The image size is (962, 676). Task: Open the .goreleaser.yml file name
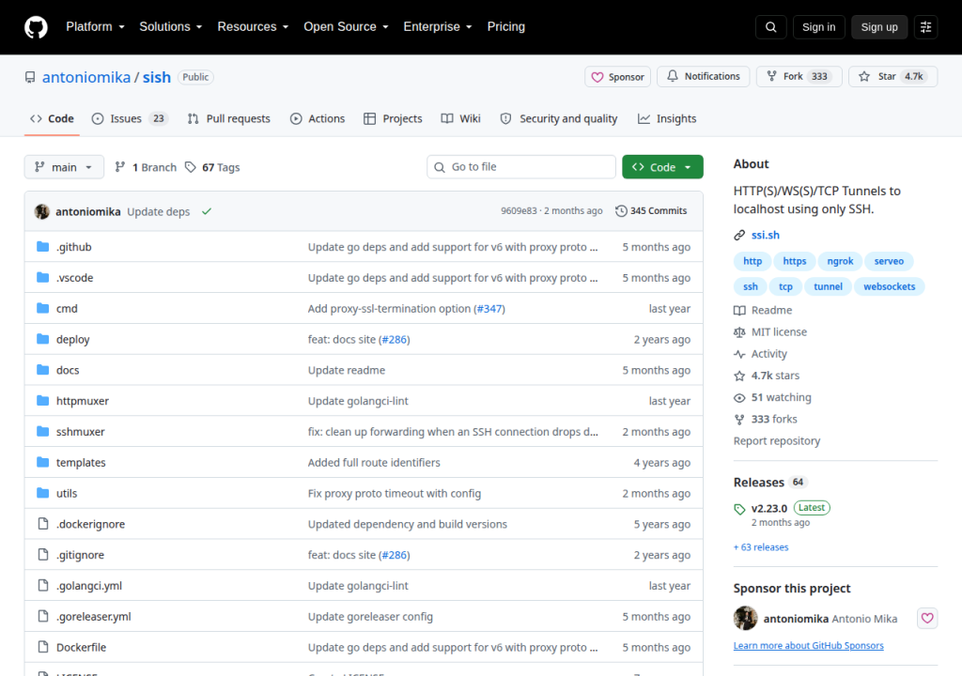click(x=94, y=617)
